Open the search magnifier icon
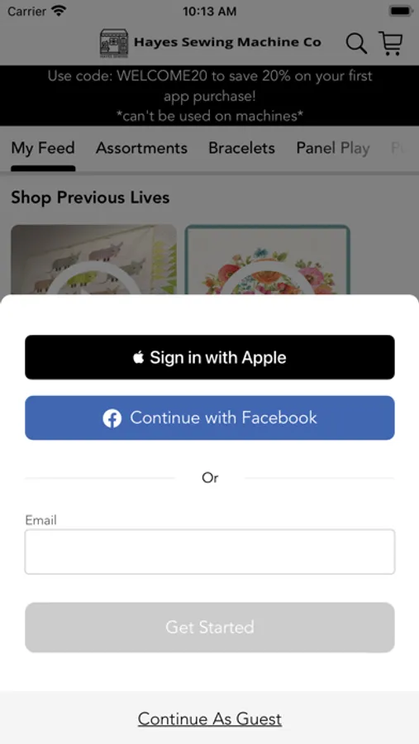 click(x=356, y=44)
